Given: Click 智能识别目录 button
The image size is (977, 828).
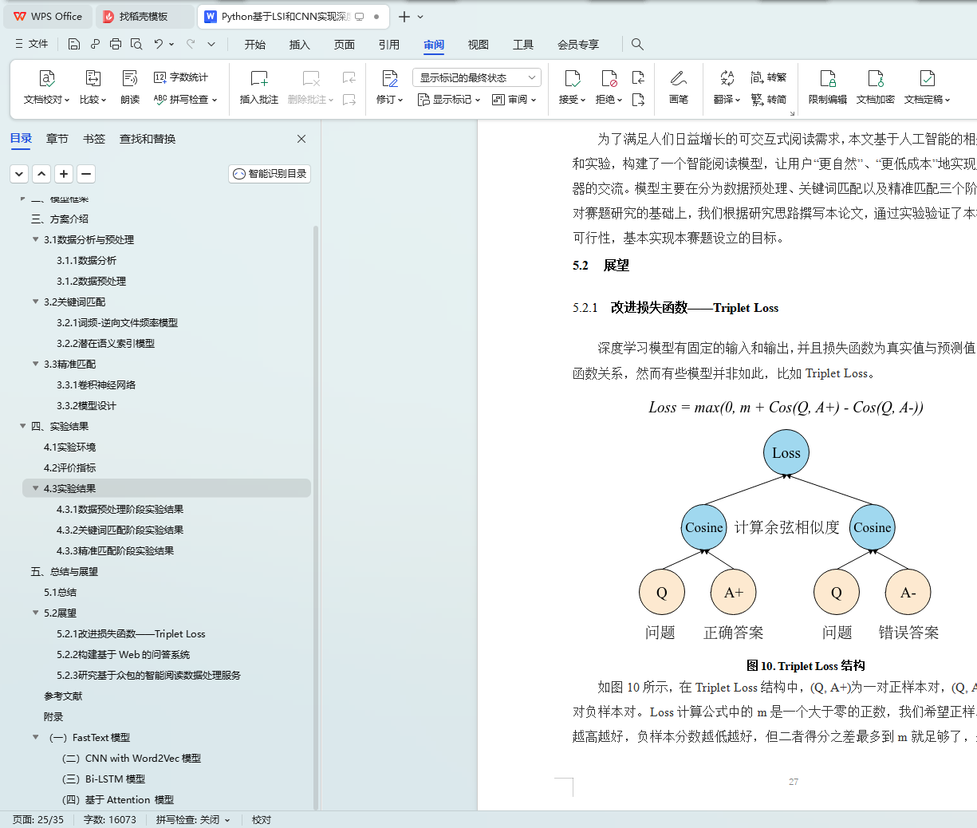Looking at the screenshot, I should [270, 174].
